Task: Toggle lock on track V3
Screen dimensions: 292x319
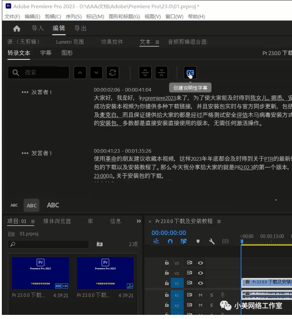Action: (167, 262)
